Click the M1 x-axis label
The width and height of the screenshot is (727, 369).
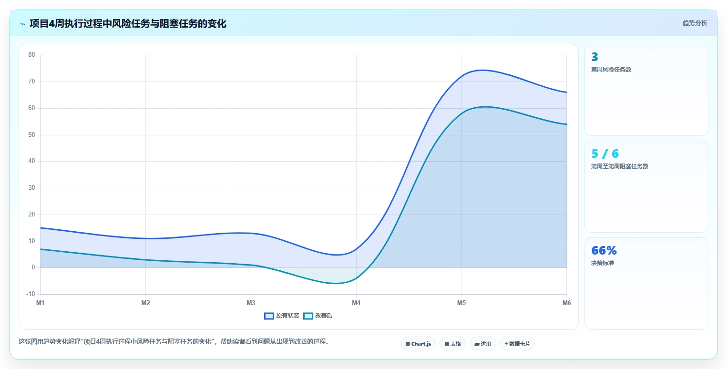(40, 303)
